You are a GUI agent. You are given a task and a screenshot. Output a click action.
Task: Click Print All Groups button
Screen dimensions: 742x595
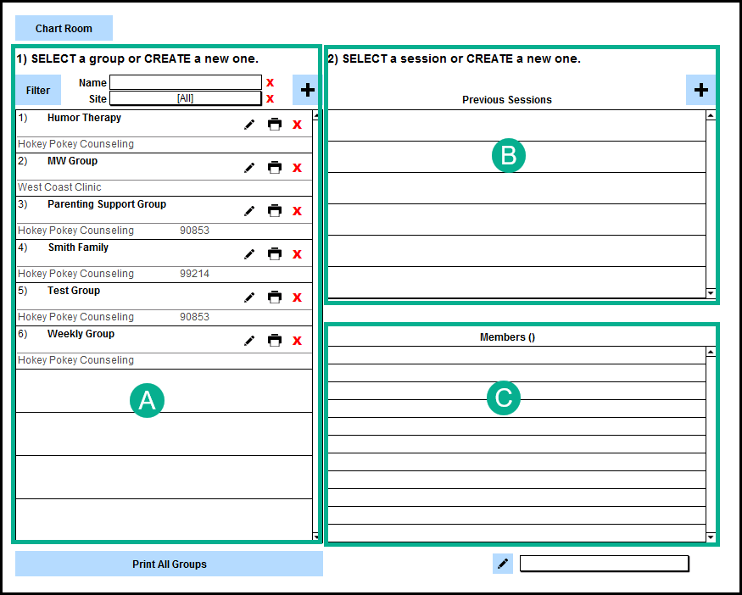click(x=169, y=564)
